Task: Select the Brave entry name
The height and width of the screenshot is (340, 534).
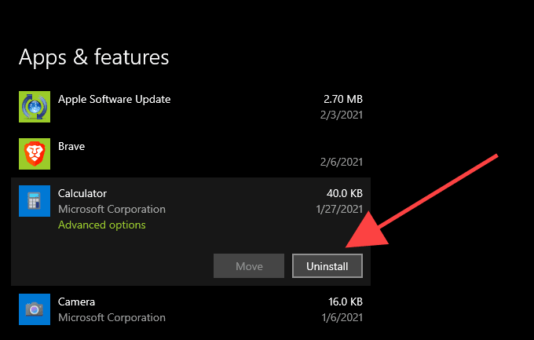Action: click(x=71, y=147)
